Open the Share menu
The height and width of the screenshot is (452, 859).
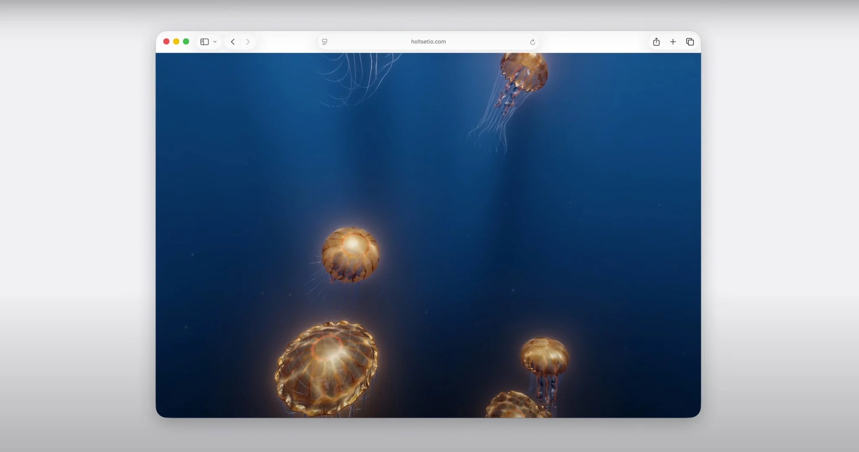(x=656, y=41)
